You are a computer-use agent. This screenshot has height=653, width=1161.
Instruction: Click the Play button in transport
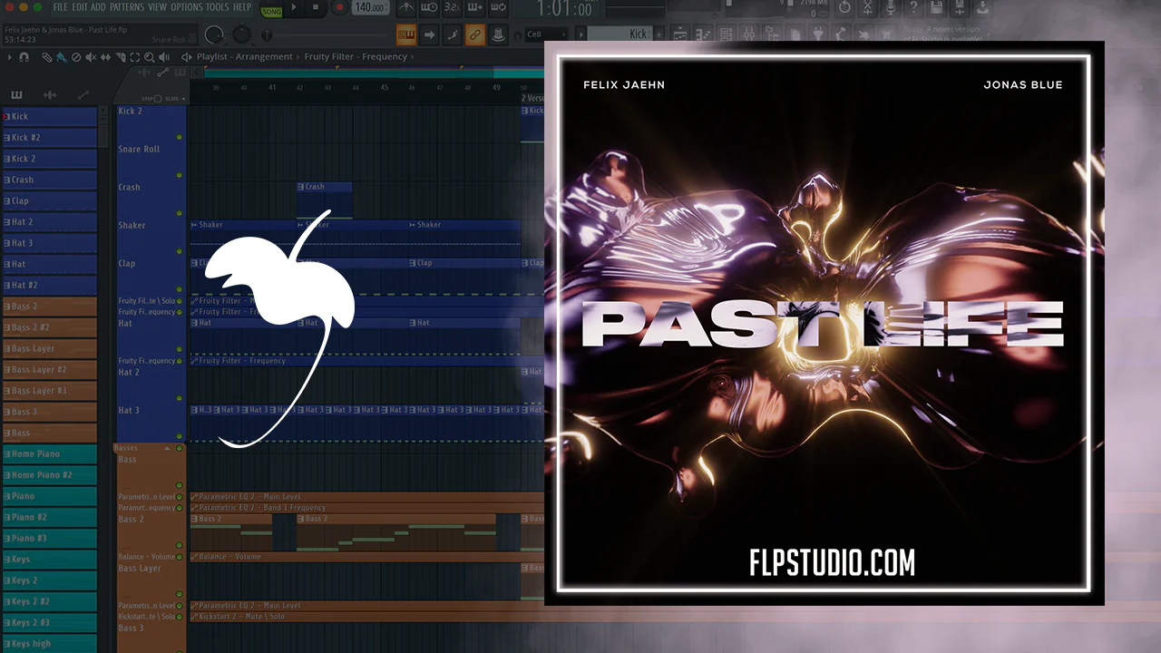click(294, 8)
